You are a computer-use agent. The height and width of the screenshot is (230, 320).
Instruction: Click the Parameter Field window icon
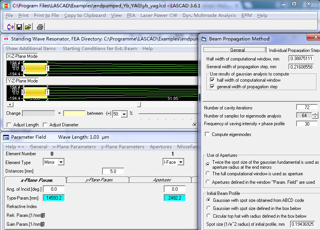point(6,137)
